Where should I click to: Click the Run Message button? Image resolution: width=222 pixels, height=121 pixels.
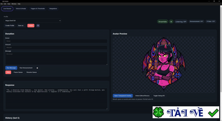pyautogui.click(x=11, y=68)
